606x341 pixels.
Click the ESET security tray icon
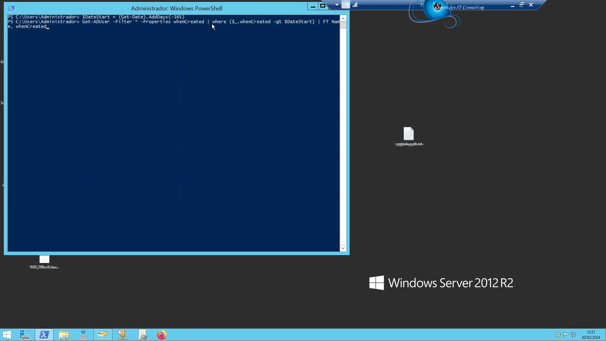point(558,335)
